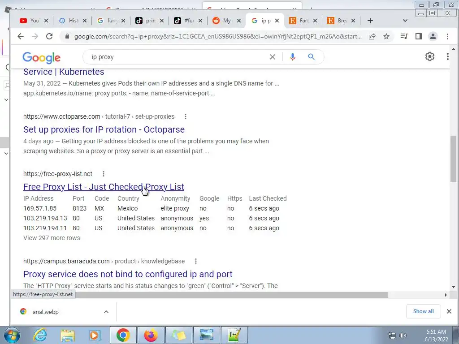Click port value '8123'

[80, 208]
